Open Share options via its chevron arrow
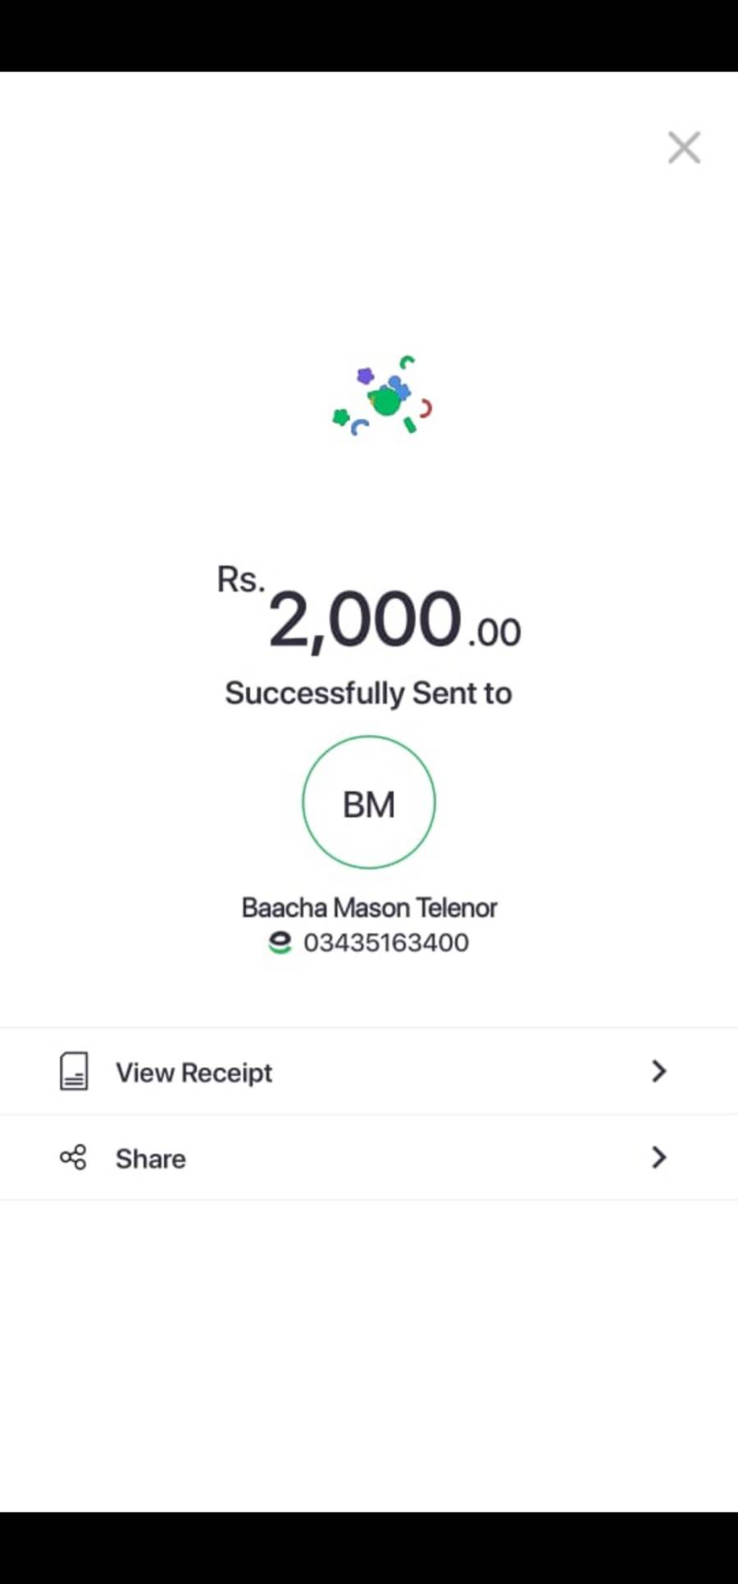The width and height of the screenshot is (738, 1584). [658, 1157]
